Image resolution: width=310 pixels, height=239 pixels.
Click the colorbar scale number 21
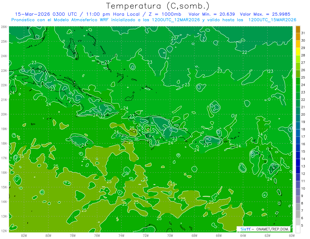tap(303, 107)
